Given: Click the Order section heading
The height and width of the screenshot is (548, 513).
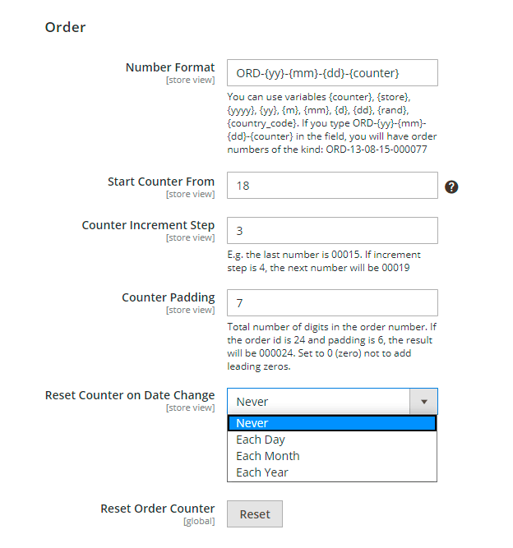Looking at the screenshot, I should click(65, 27).
